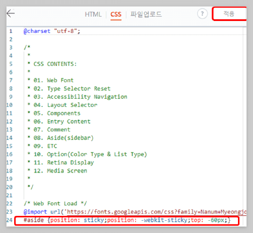Image resolution: width=253 pixels, height=233 pixels.
Task: Open help via the question mark icon
Action: coord(202,14)
